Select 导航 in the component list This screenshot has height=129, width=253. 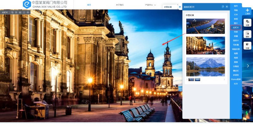236,10
